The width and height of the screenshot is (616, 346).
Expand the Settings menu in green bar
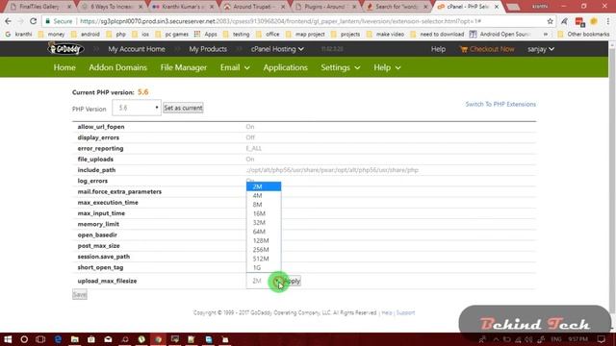click(x=340, y=67)
